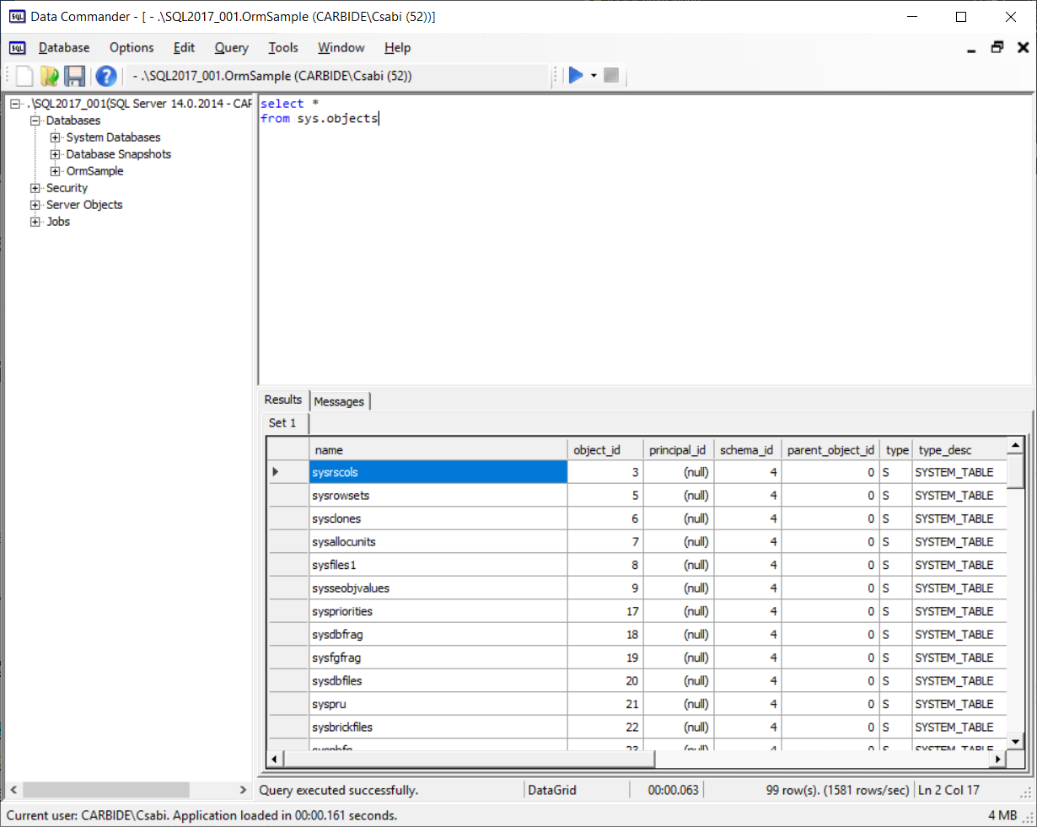Click results grid horizontal scrollbar thumb

point(469,760)
